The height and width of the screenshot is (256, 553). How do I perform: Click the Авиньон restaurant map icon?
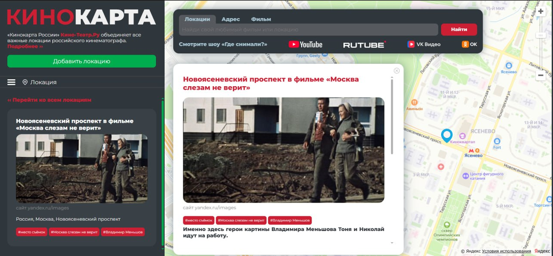click(x=414, y=103)
